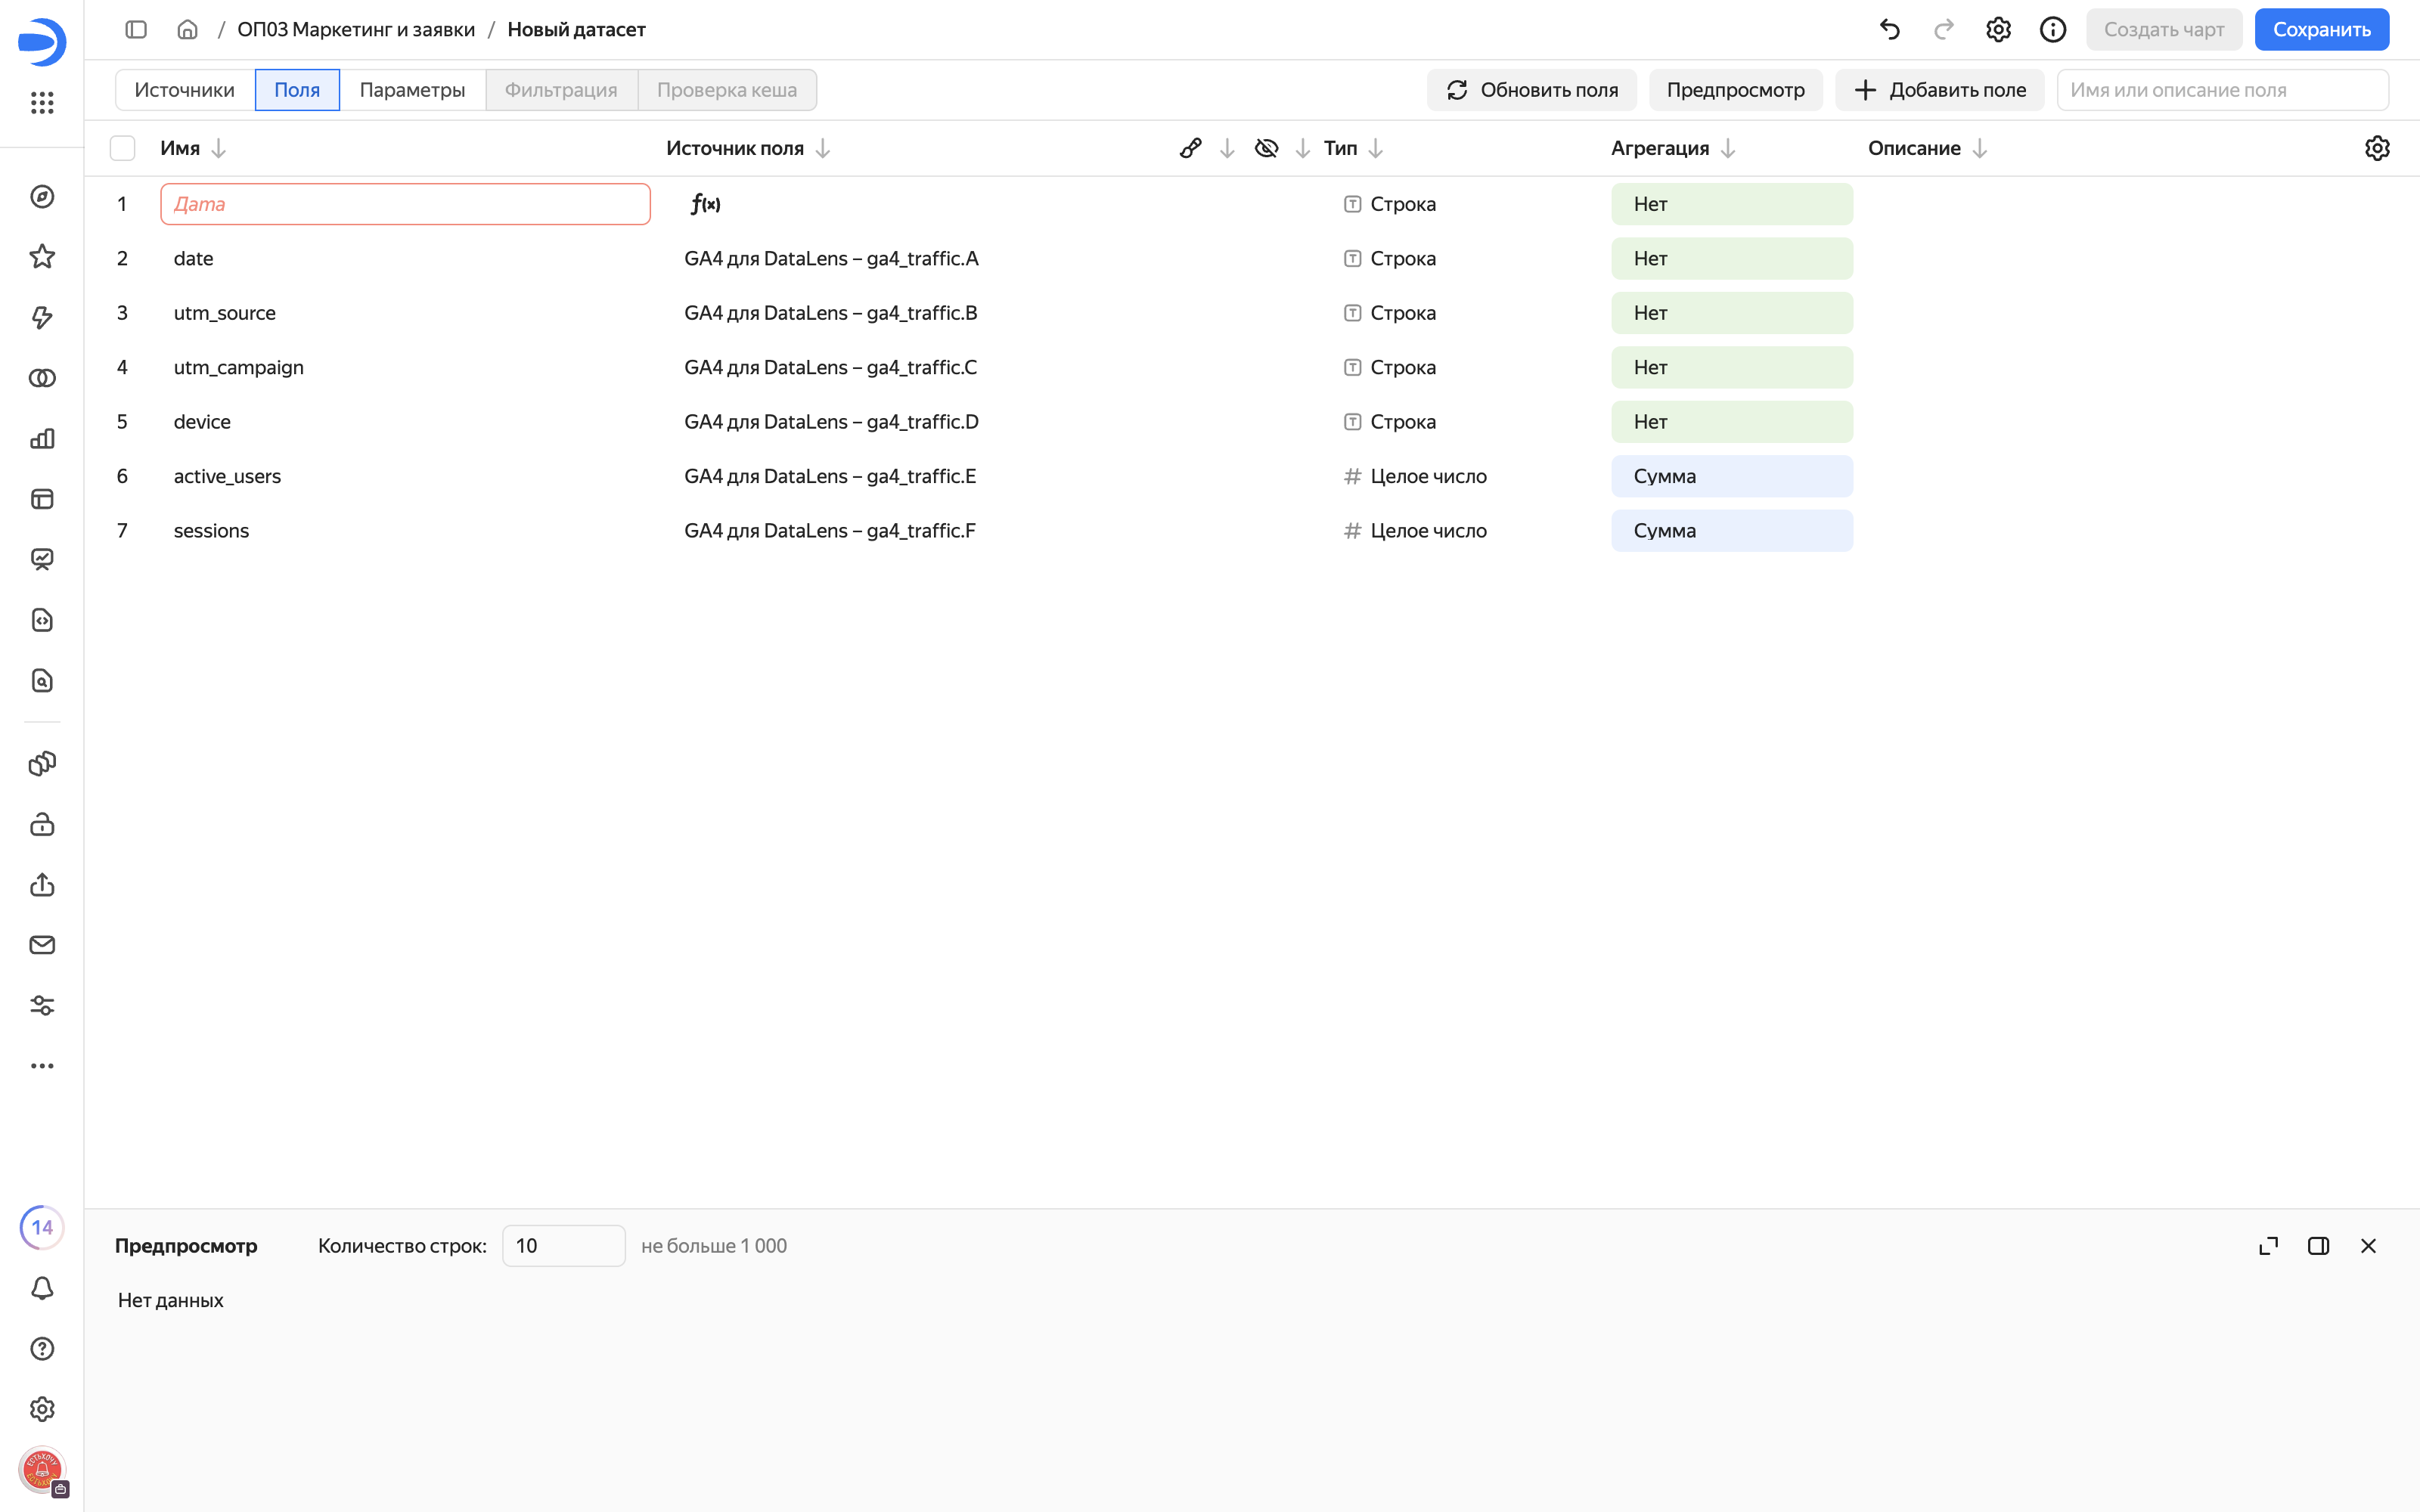Open formula editor f(x) for Дата field
2420x1512 pixels.
705,204
